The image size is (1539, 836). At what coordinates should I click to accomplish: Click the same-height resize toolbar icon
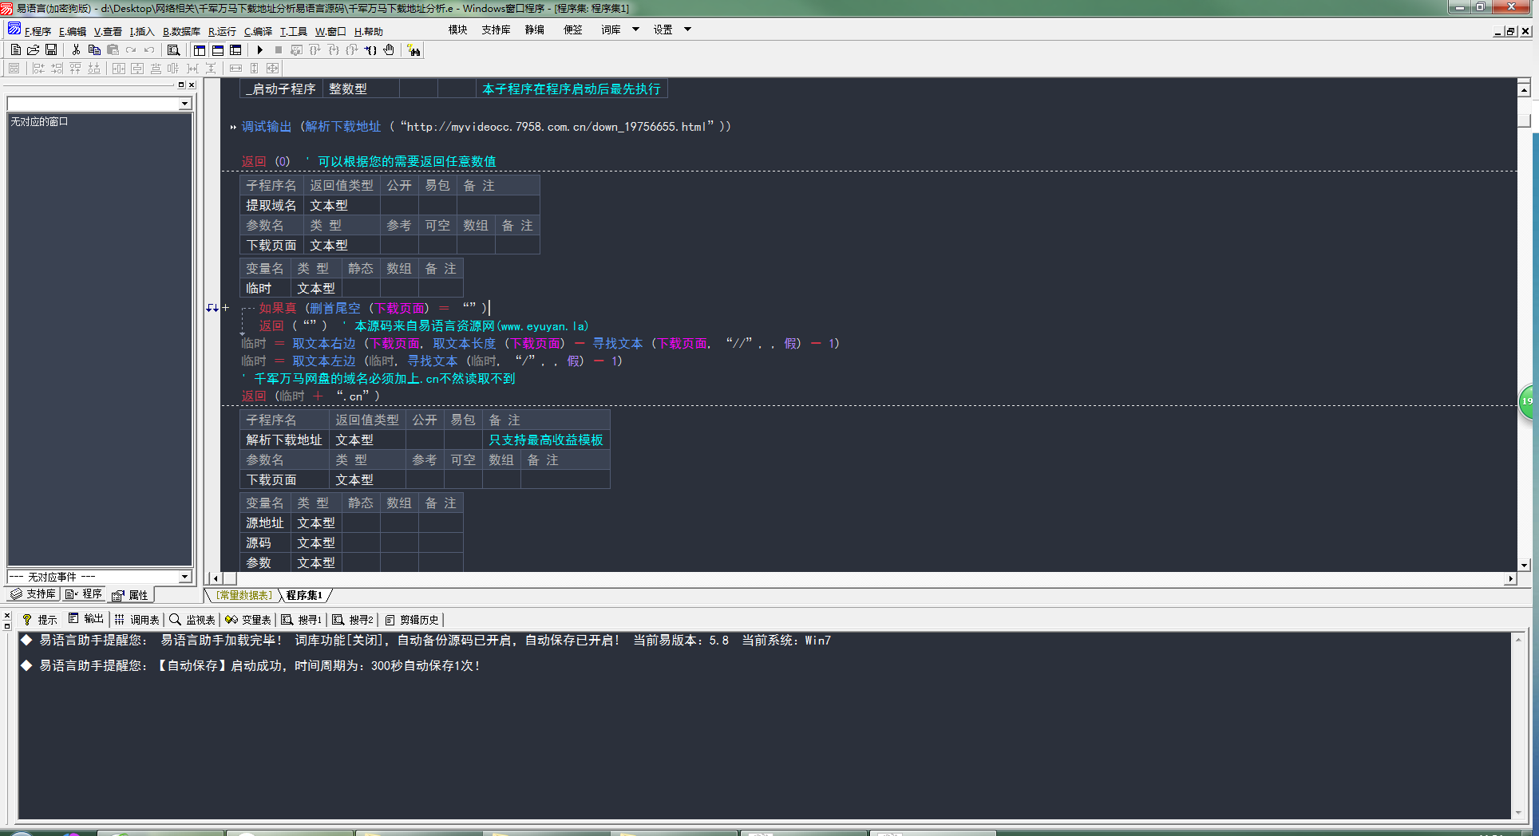coord(255,69)
